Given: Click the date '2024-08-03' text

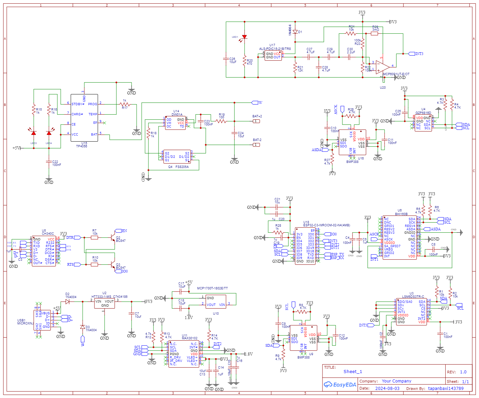Looking at the screenshot, I should [387, 388].
